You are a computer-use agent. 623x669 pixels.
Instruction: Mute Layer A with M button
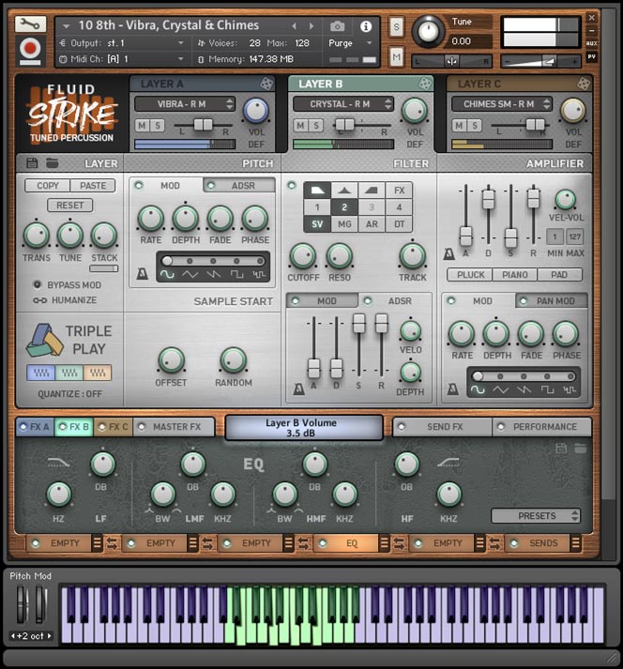coord(142,126)
